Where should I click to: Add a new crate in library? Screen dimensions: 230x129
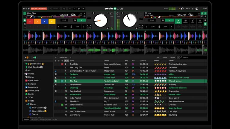point(27,57)
